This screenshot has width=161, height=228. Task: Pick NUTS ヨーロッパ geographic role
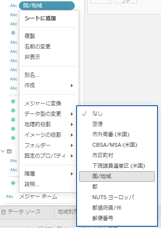117,197
